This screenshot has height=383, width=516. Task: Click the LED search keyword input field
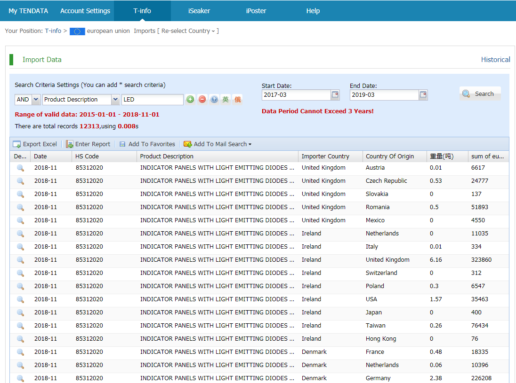(x=152, y=100)
